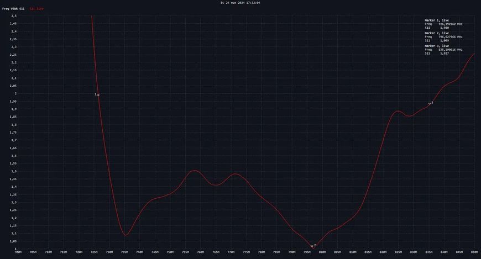This screenshot has width=481, height=259.
Task: Select marker 3 triangle on the rising curve
Action: (430, 104)
